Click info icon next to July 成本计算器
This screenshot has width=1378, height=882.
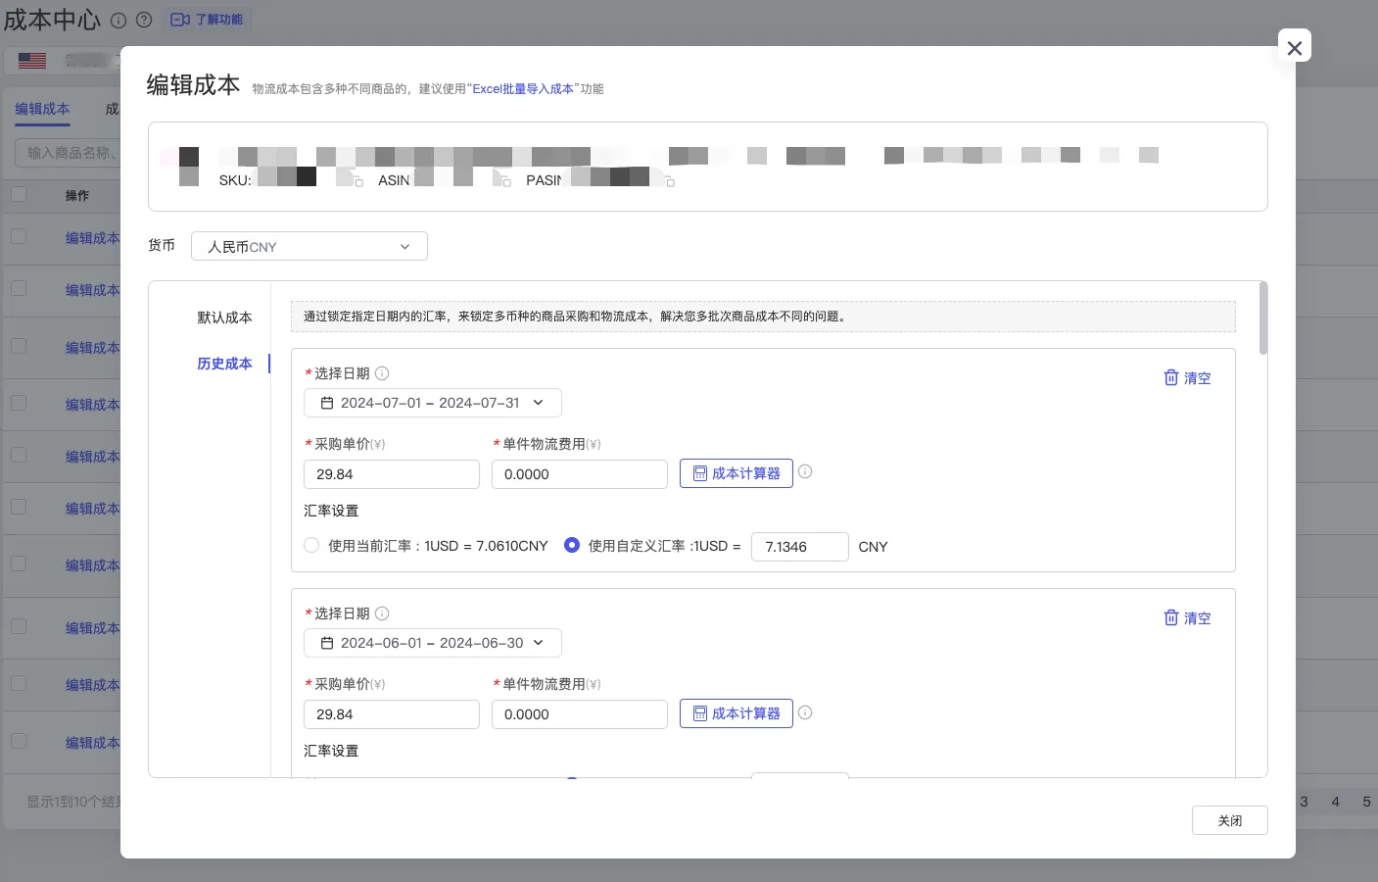pos(805,471)
